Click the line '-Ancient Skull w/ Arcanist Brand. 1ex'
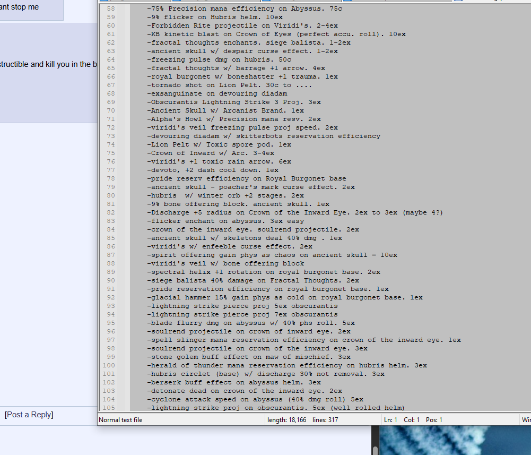Image resolution: width=531 pixels, height=455 pixels. click(225, 110)
